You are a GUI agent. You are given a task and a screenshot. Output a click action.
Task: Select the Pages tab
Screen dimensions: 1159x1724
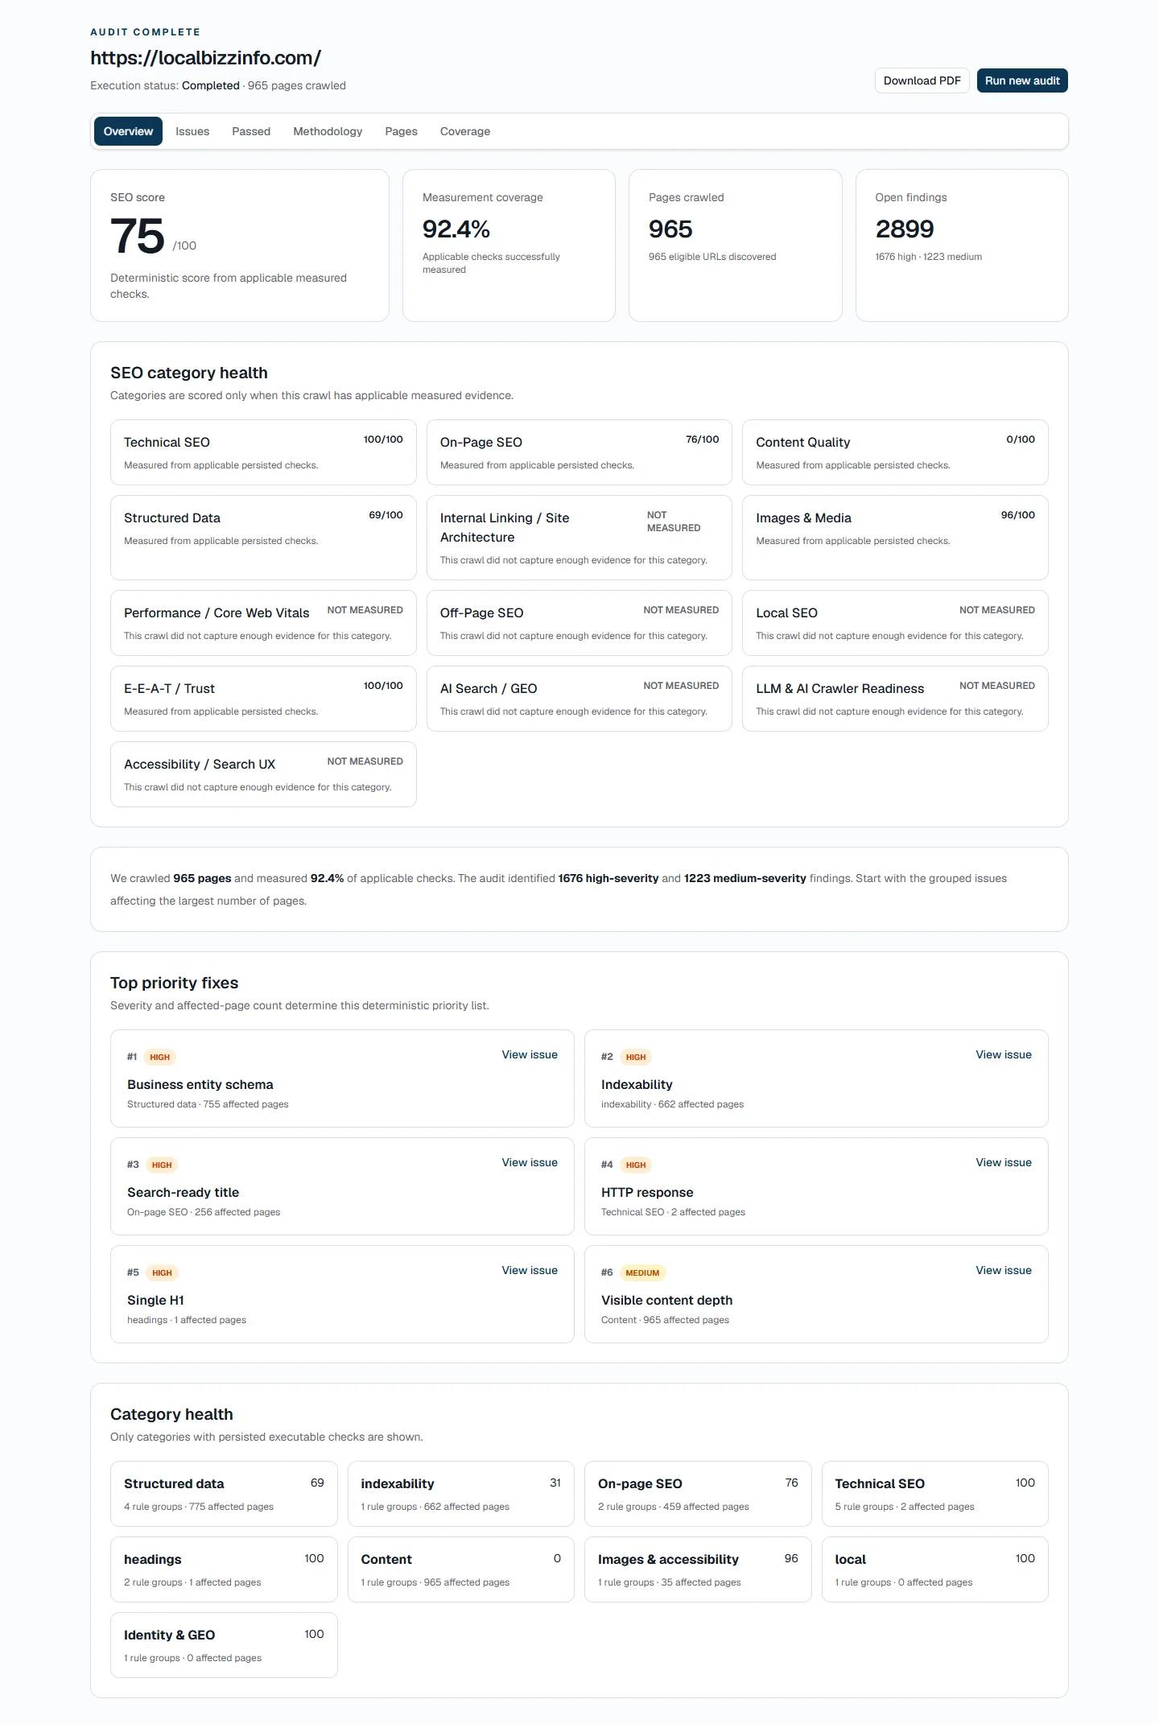point(401,131)
